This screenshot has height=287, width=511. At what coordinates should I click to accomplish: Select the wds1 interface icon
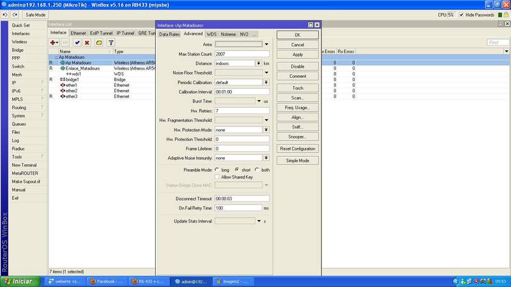69,74
